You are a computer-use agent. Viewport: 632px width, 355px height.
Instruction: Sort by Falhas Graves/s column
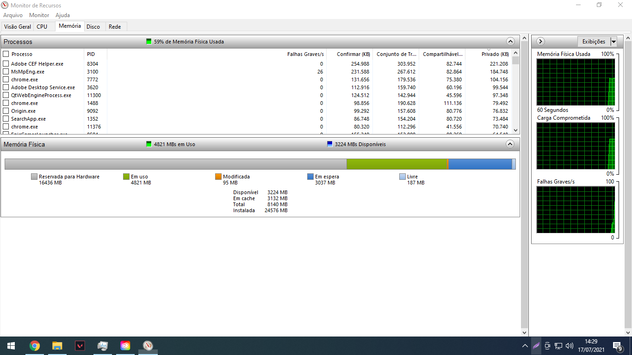(x=217, y=54)
